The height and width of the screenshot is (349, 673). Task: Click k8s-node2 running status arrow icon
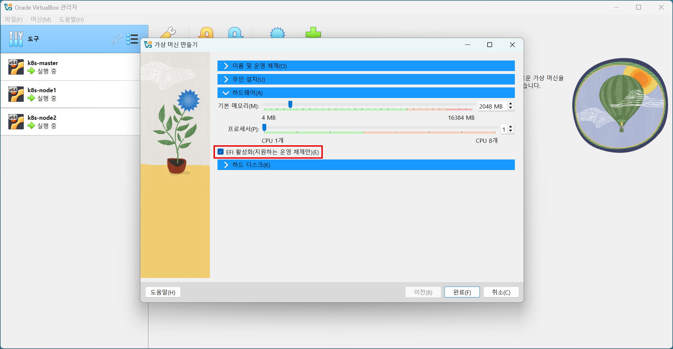tap(31, 126)
